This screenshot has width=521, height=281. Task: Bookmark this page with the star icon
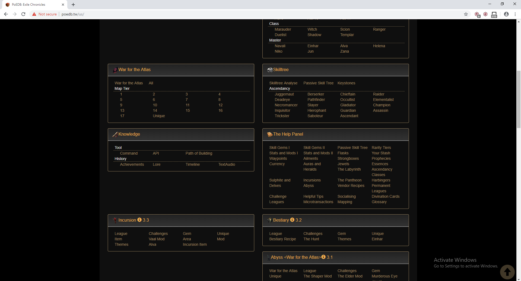point(466,14)
